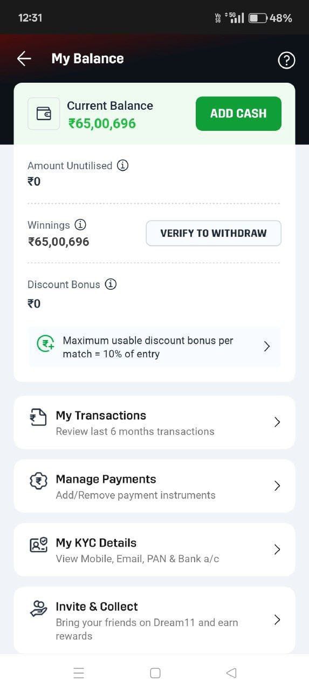Open My Transactions via its chevron
309x692 pixels.
pyautogui.click(x=277, y=422)
